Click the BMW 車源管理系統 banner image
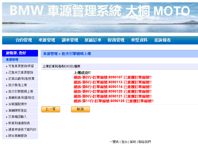This screenshot has height=145, width=198. 100,17
